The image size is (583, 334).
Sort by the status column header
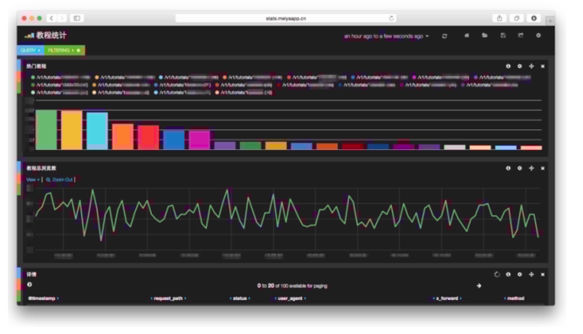click(x=240, y=298)
